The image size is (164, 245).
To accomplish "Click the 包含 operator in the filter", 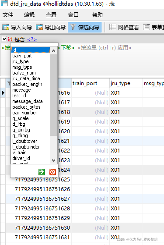I will (20, 39).
